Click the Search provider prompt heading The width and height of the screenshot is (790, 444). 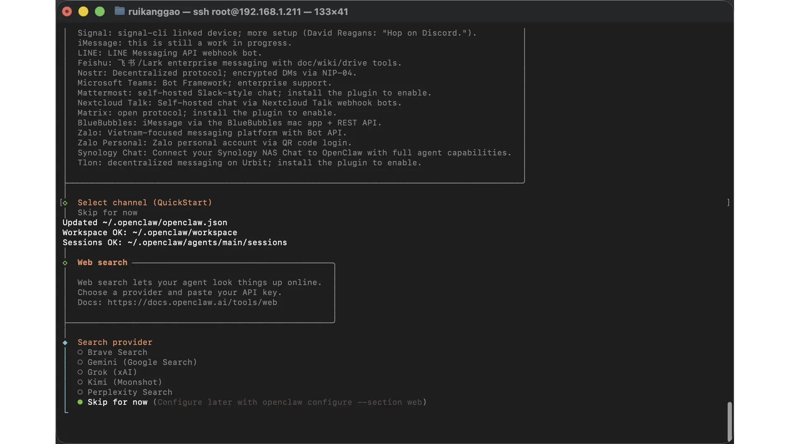click(115, 342)
